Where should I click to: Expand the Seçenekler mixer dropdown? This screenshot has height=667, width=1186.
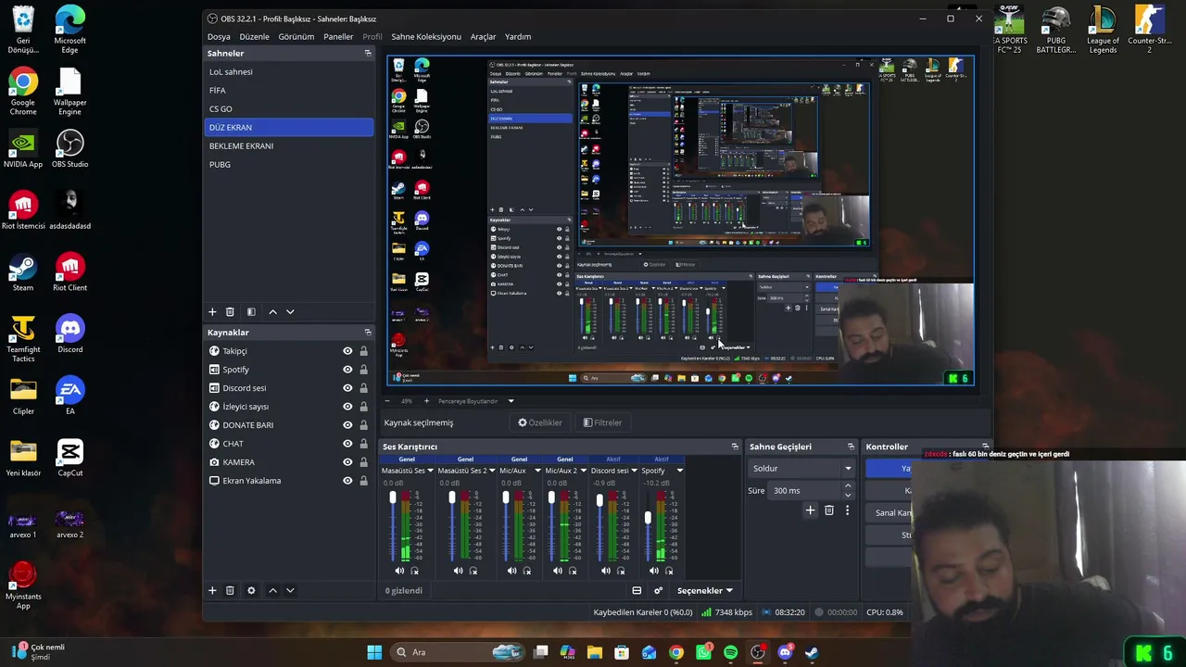[x=704, y=590]
